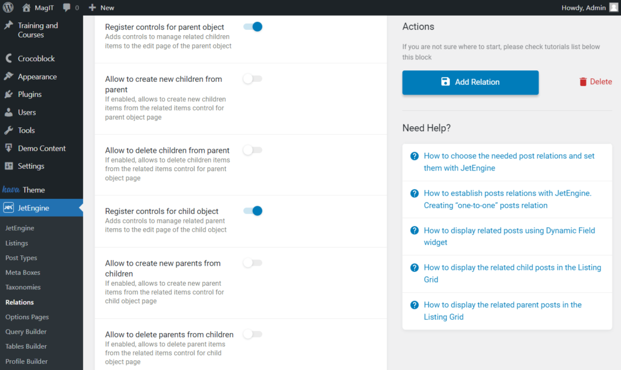Click the JetEngine jet logo icon
This screenshot has height=370, width=621.
pyautogui.click(x=8, y=207)
